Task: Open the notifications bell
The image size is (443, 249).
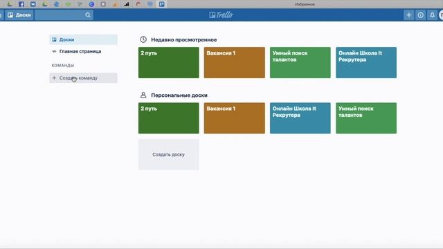Action: 432,15
